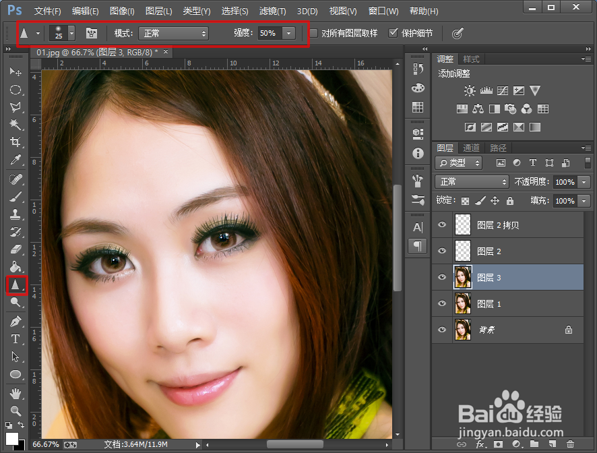Viewport: 597px width, 453px height.
Task: Open the Info panel icon
Action: [x=418, y=153]
